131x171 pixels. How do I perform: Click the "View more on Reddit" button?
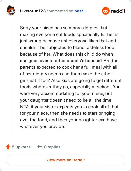point(65,160)
